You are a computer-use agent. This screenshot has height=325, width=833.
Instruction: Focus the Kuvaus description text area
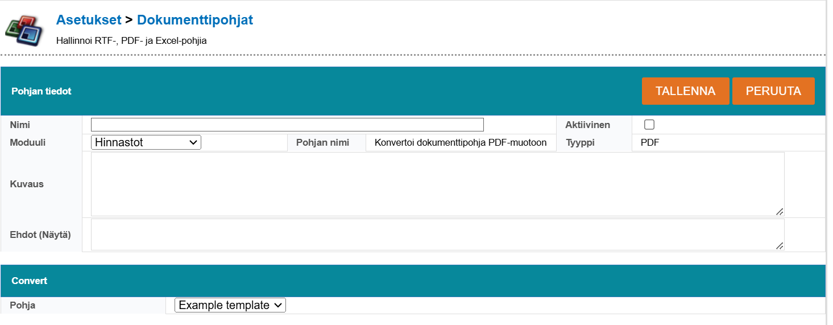click(x=437, y=184)
